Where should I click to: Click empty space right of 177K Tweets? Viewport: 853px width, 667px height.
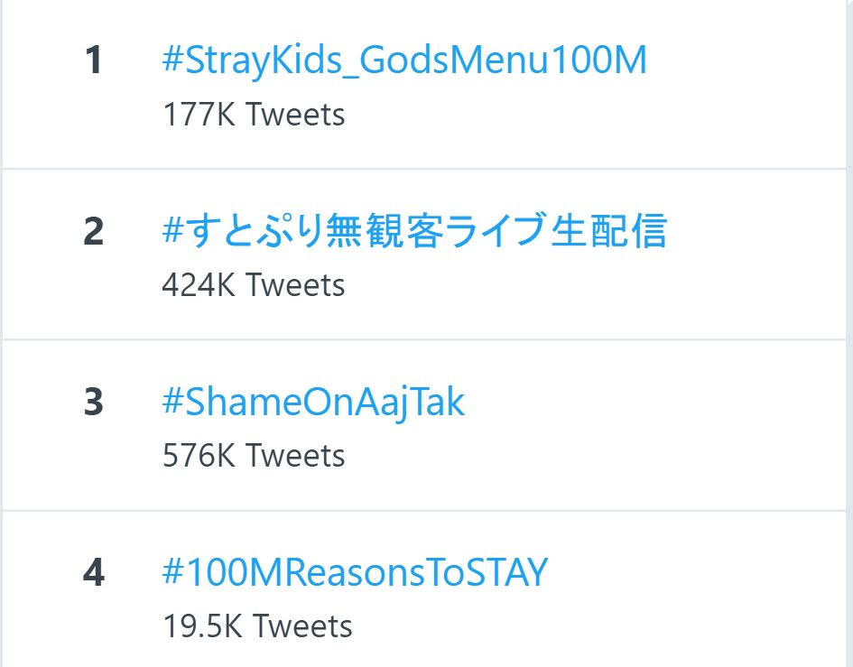click(593, 115)
